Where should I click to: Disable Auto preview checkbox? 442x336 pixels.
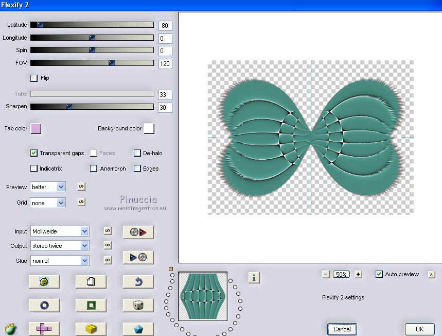click(x=379, y=274)
